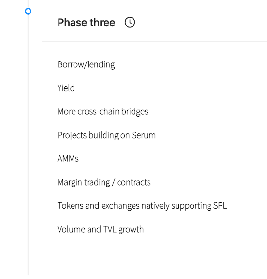Viewport: 267px width, 279px height.
Task: Open the Borrow/lending roadmap item
Action: click(86, 64)
